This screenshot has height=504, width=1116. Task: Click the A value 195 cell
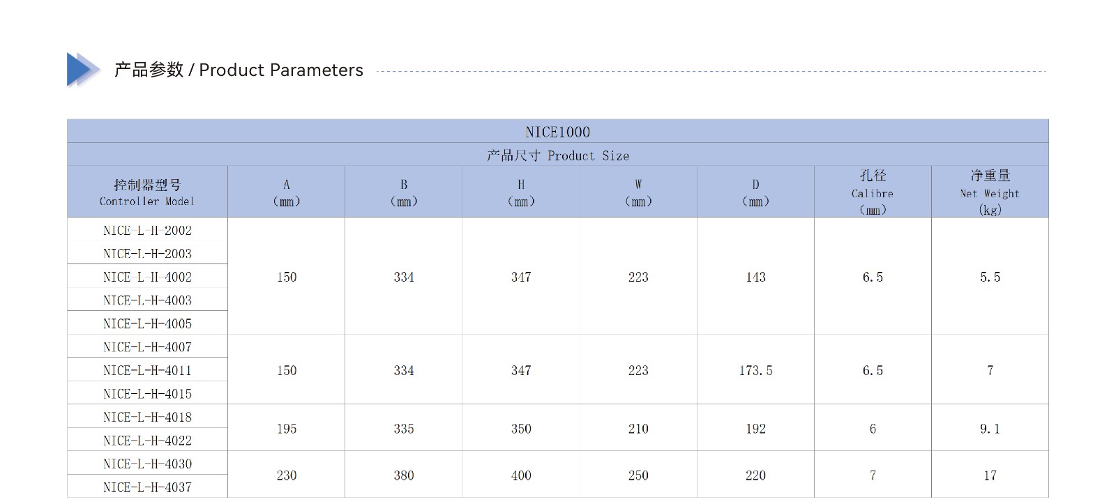coord(287,428)
